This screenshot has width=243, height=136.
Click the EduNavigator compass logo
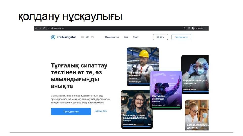pyautogui.click(x=53, y=37)
